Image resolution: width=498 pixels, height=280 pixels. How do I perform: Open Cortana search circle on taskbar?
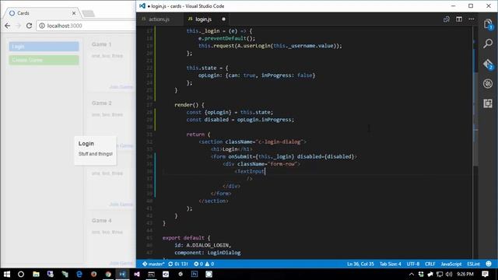(21, 274)
